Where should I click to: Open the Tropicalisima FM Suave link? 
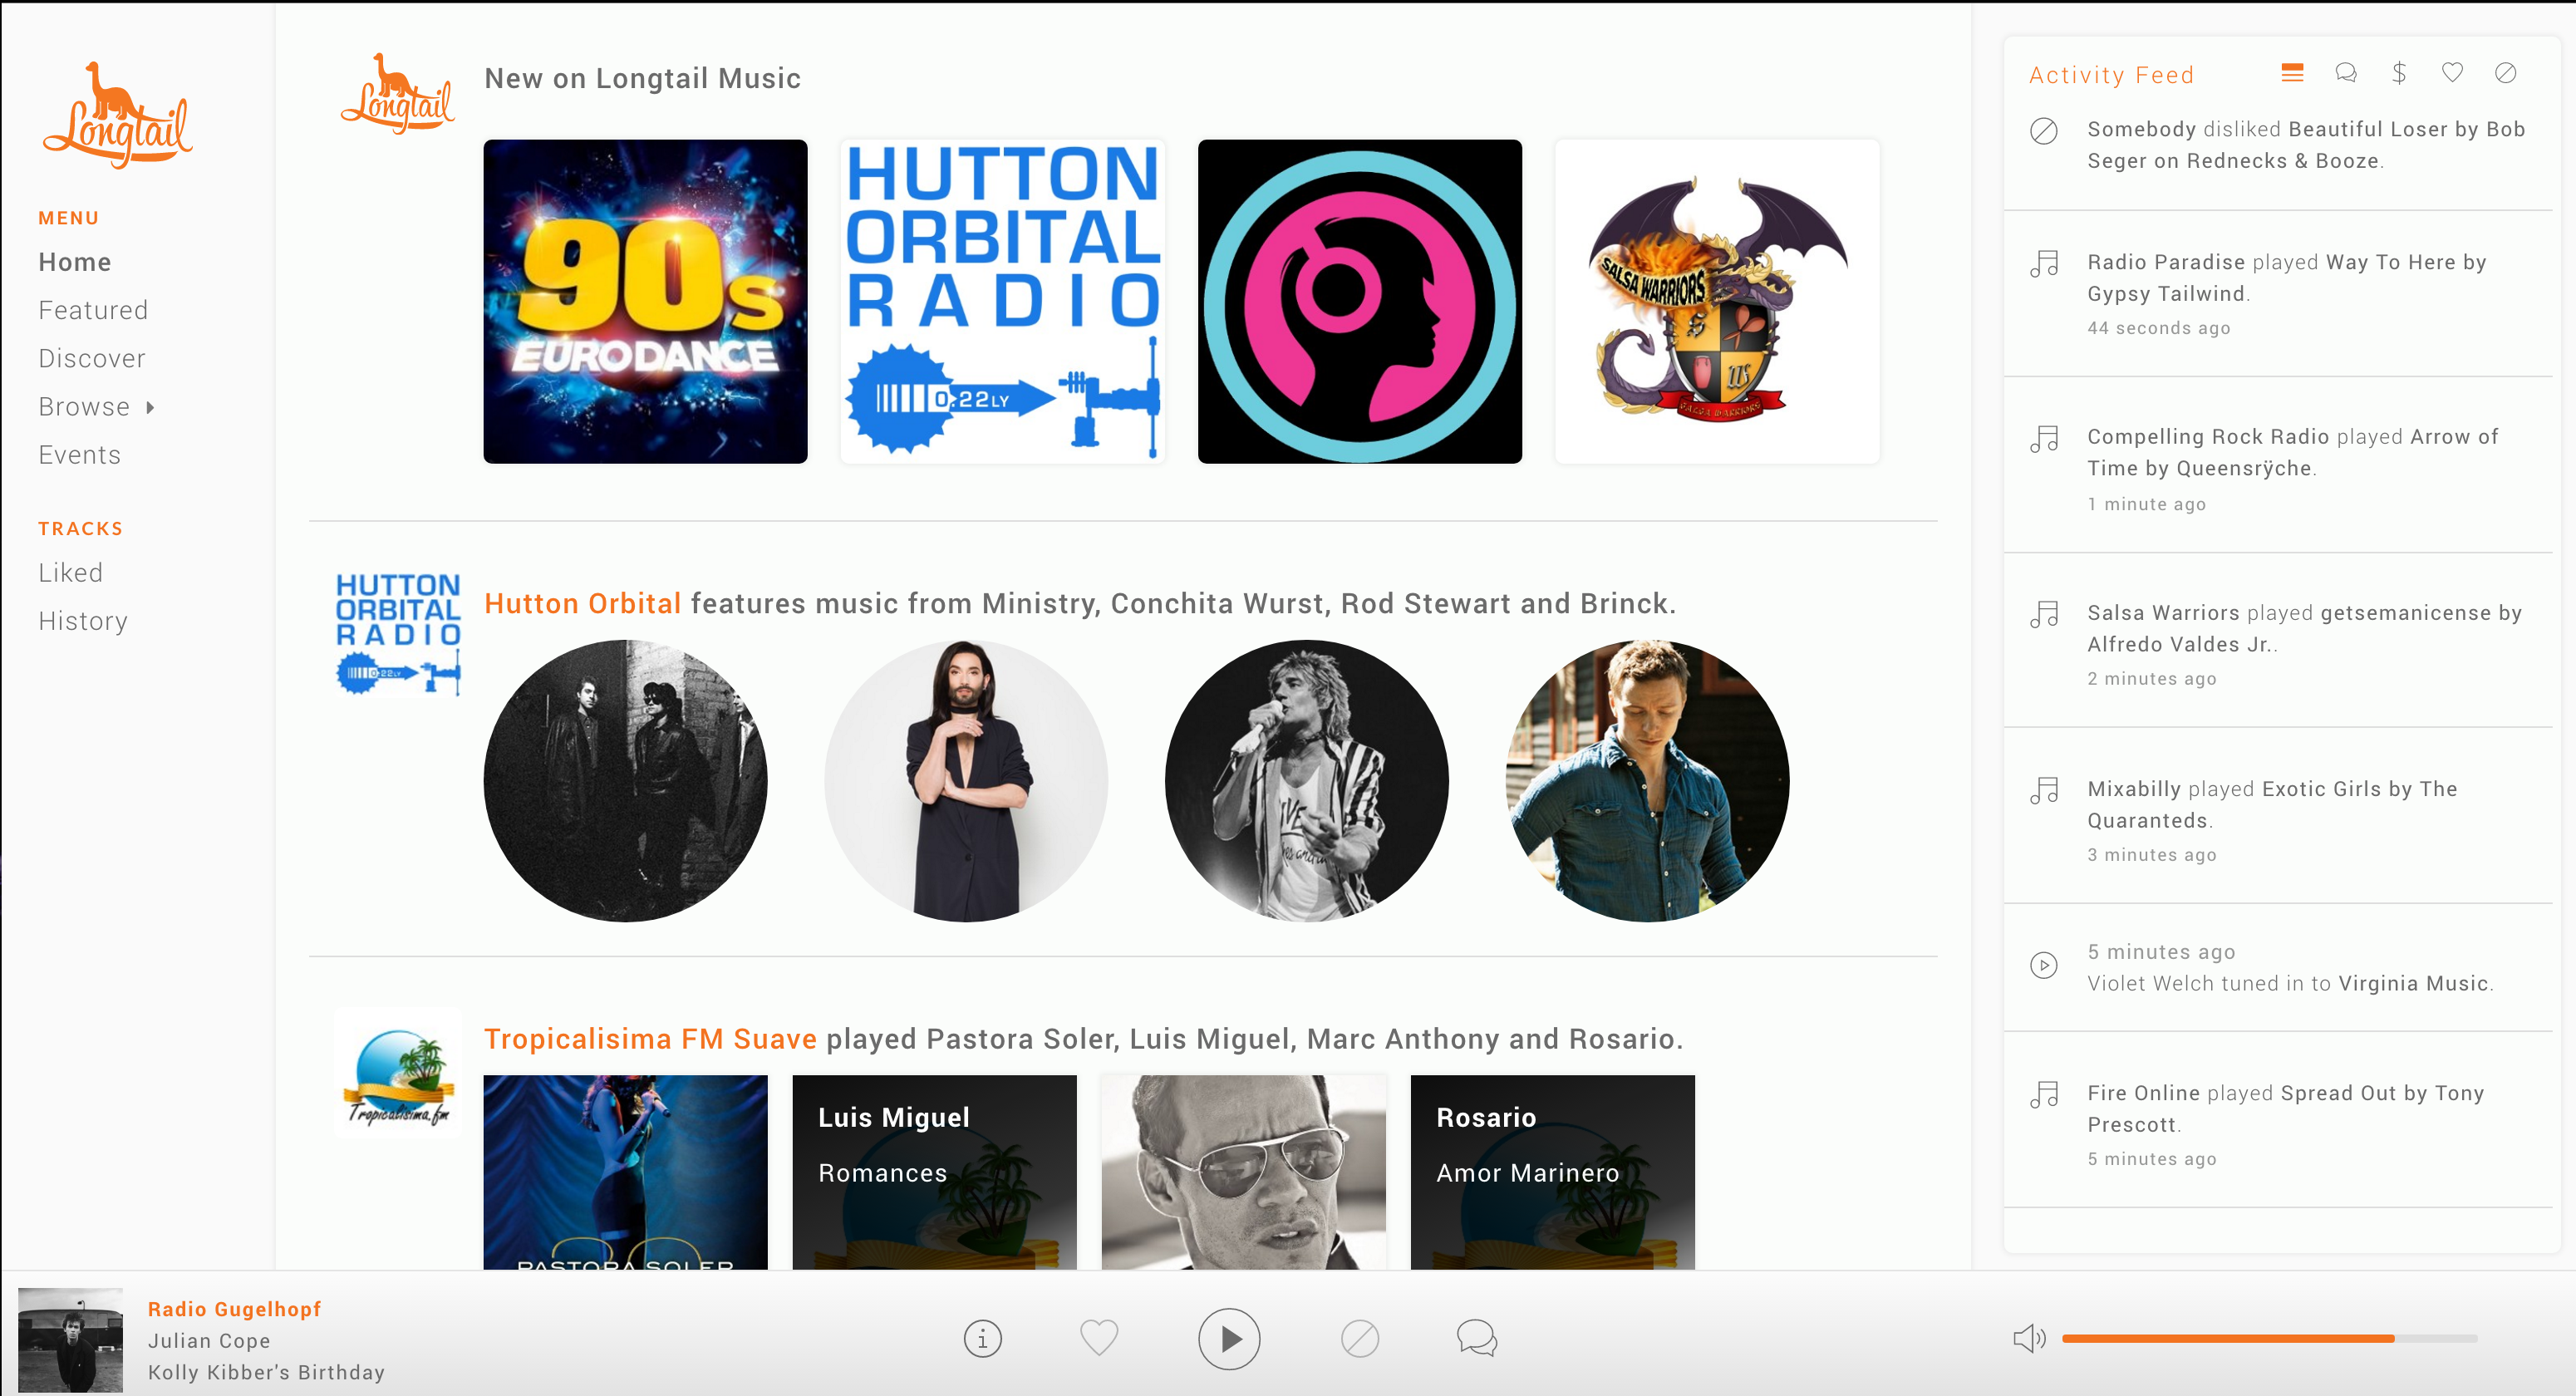point(650,1038)
